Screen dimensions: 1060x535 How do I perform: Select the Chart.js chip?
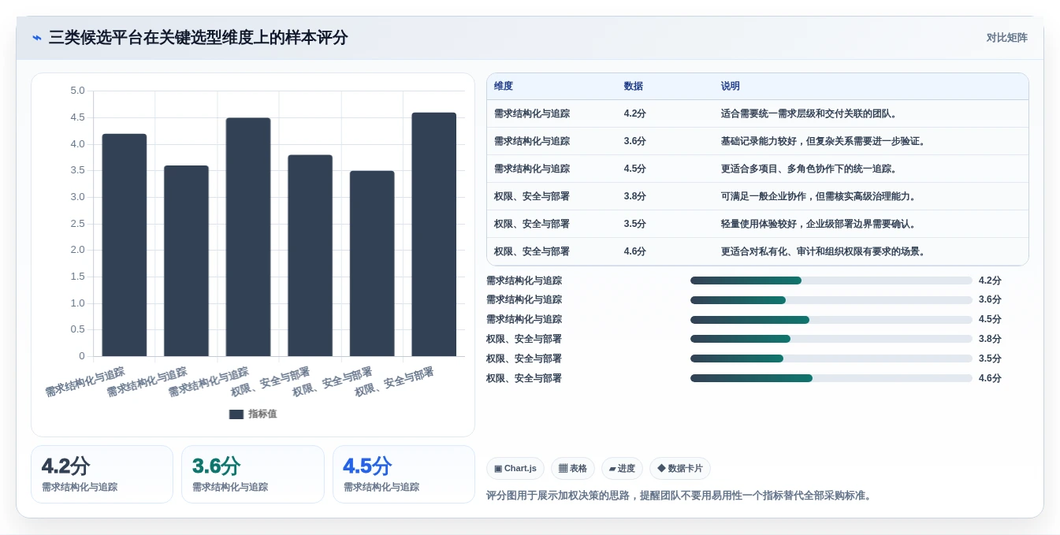tap(515, 468)
